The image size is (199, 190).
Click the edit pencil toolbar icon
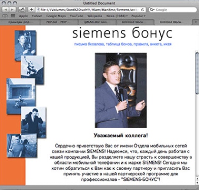tap(21, 10)
